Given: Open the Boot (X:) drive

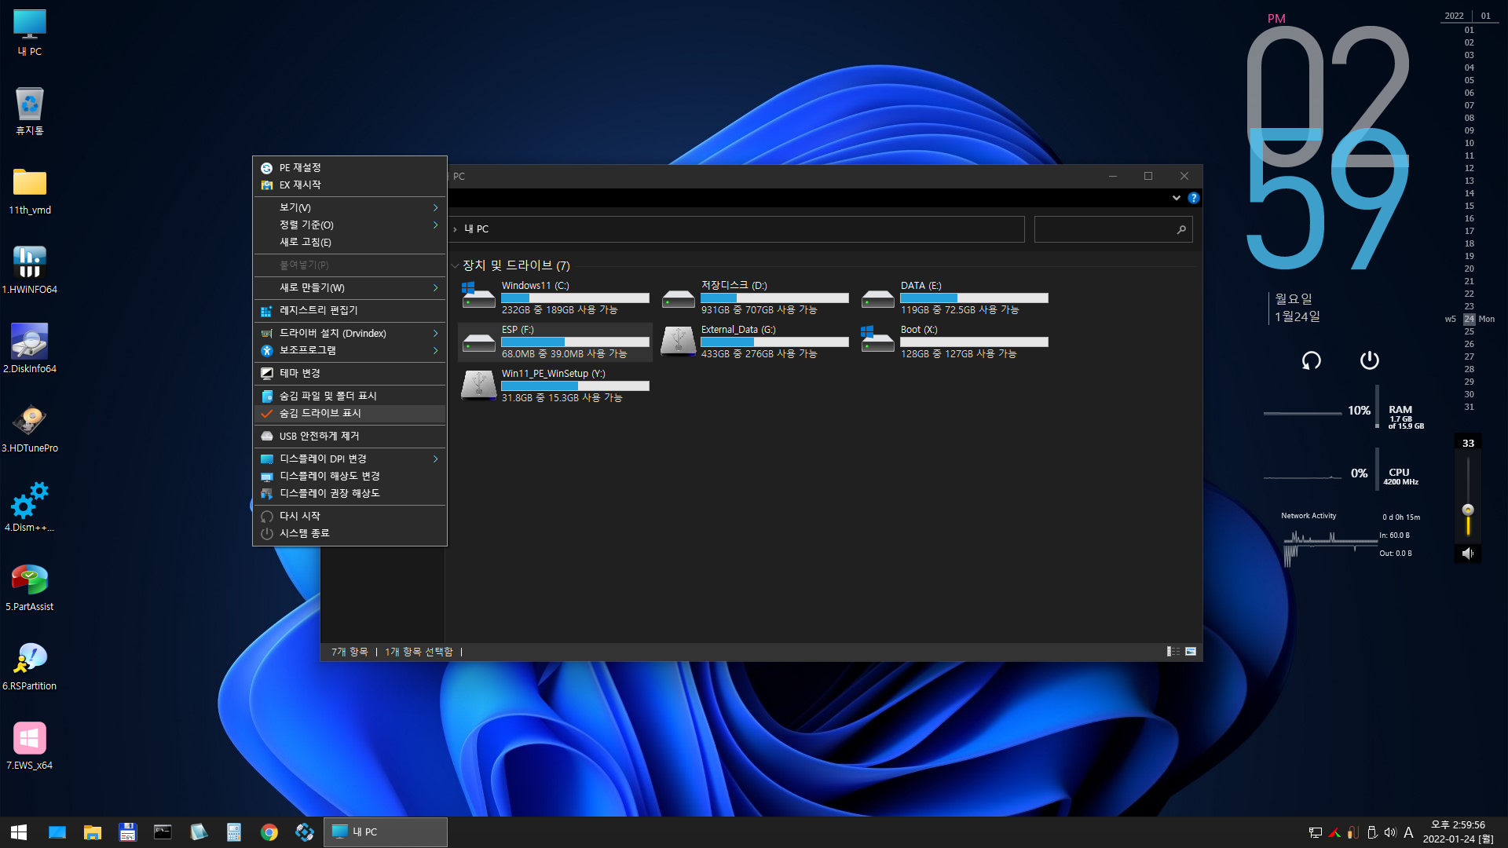Looking at the screenshot, I should [x=954, y=342].
